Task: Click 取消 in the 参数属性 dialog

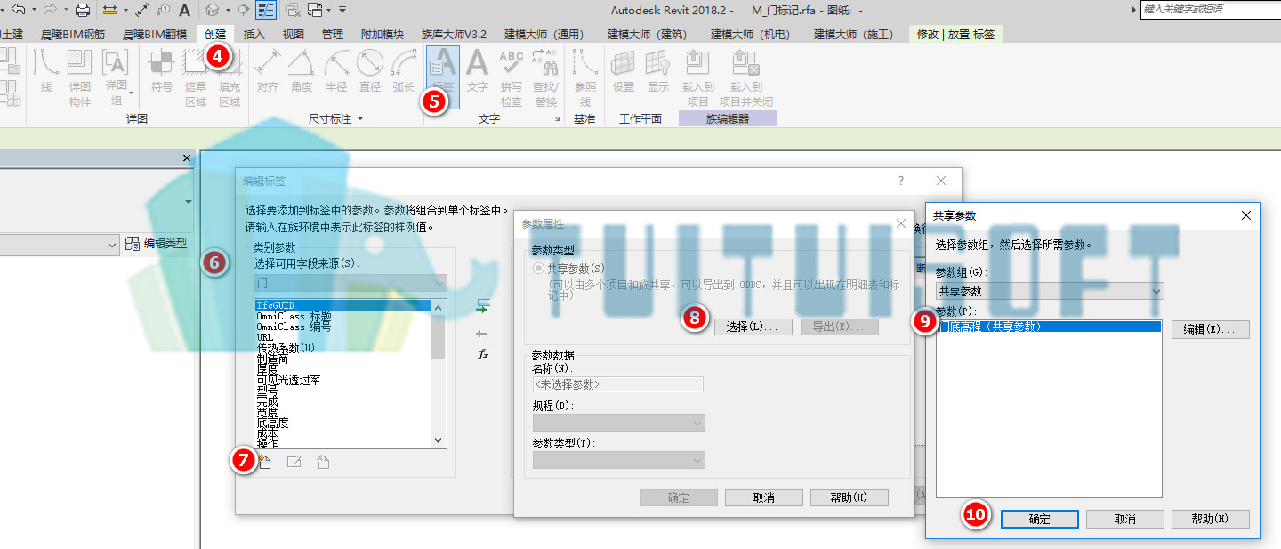Action: tap(764, 497)
